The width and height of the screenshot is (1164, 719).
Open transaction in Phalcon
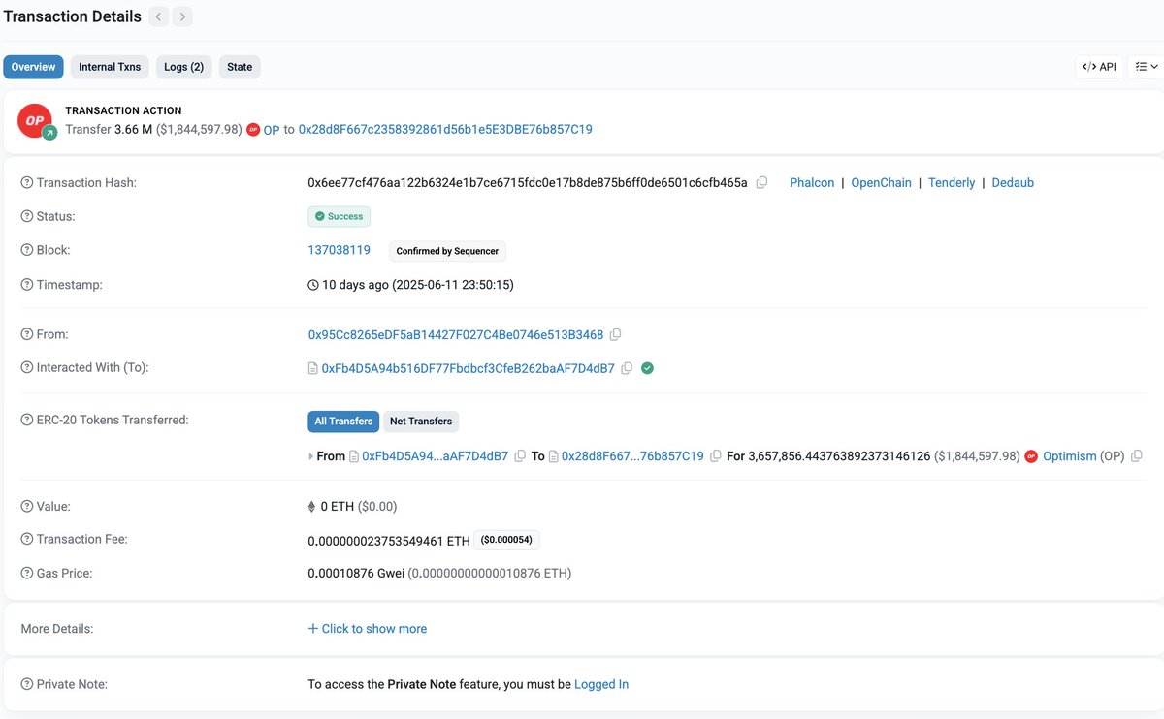812,182
